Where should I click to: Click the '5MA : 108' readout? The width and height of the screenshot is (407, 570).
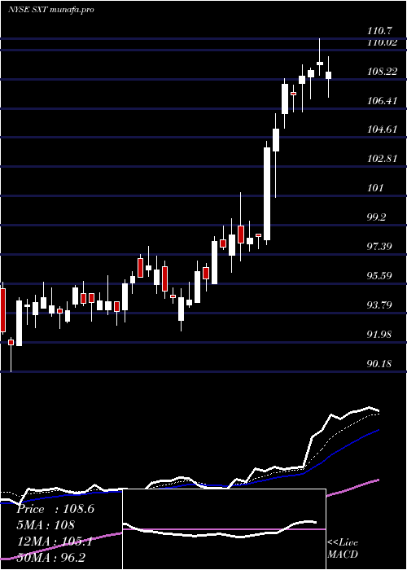(46, 525)
